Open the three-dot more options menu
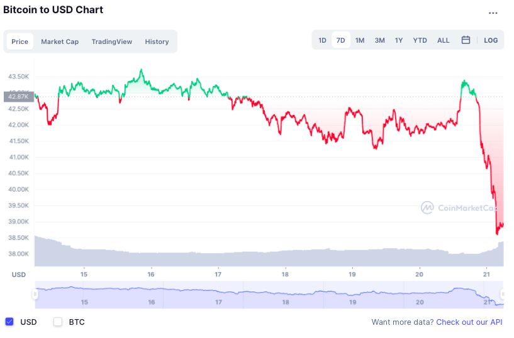Screen dimensions: 514x338 click(x=493, y=13)
